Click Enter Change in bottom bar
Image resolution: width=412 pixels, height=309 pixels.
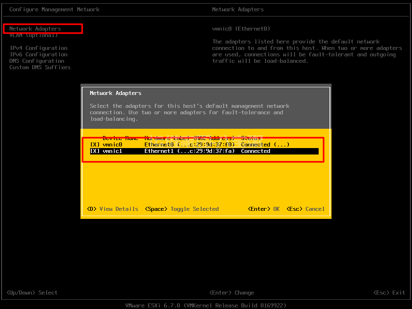pyautogui.click(x=232, y=293)
